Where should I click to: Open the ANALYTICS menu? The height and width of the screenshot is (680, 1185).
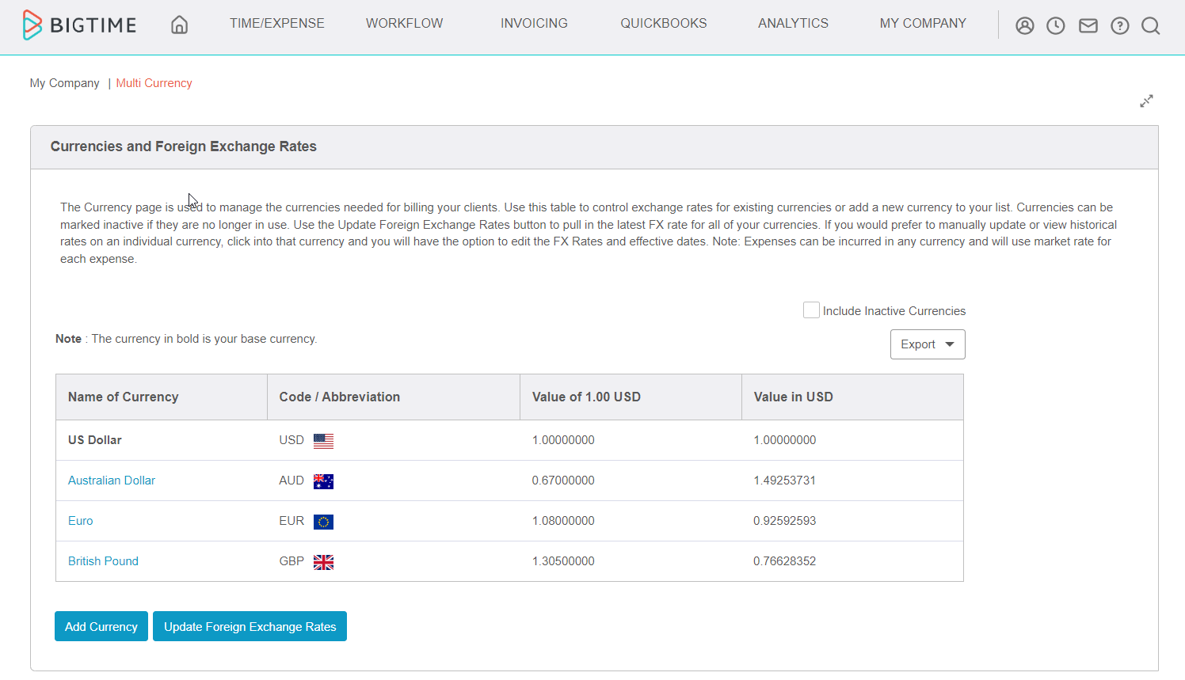793,24
